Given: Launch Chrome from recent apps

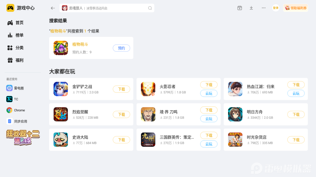Looking at the screenshot, I should (x=16, y=110).
